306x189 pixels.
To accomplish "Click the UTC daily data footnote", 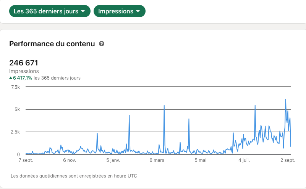I will pyautogui.click(x=74, y=176).
